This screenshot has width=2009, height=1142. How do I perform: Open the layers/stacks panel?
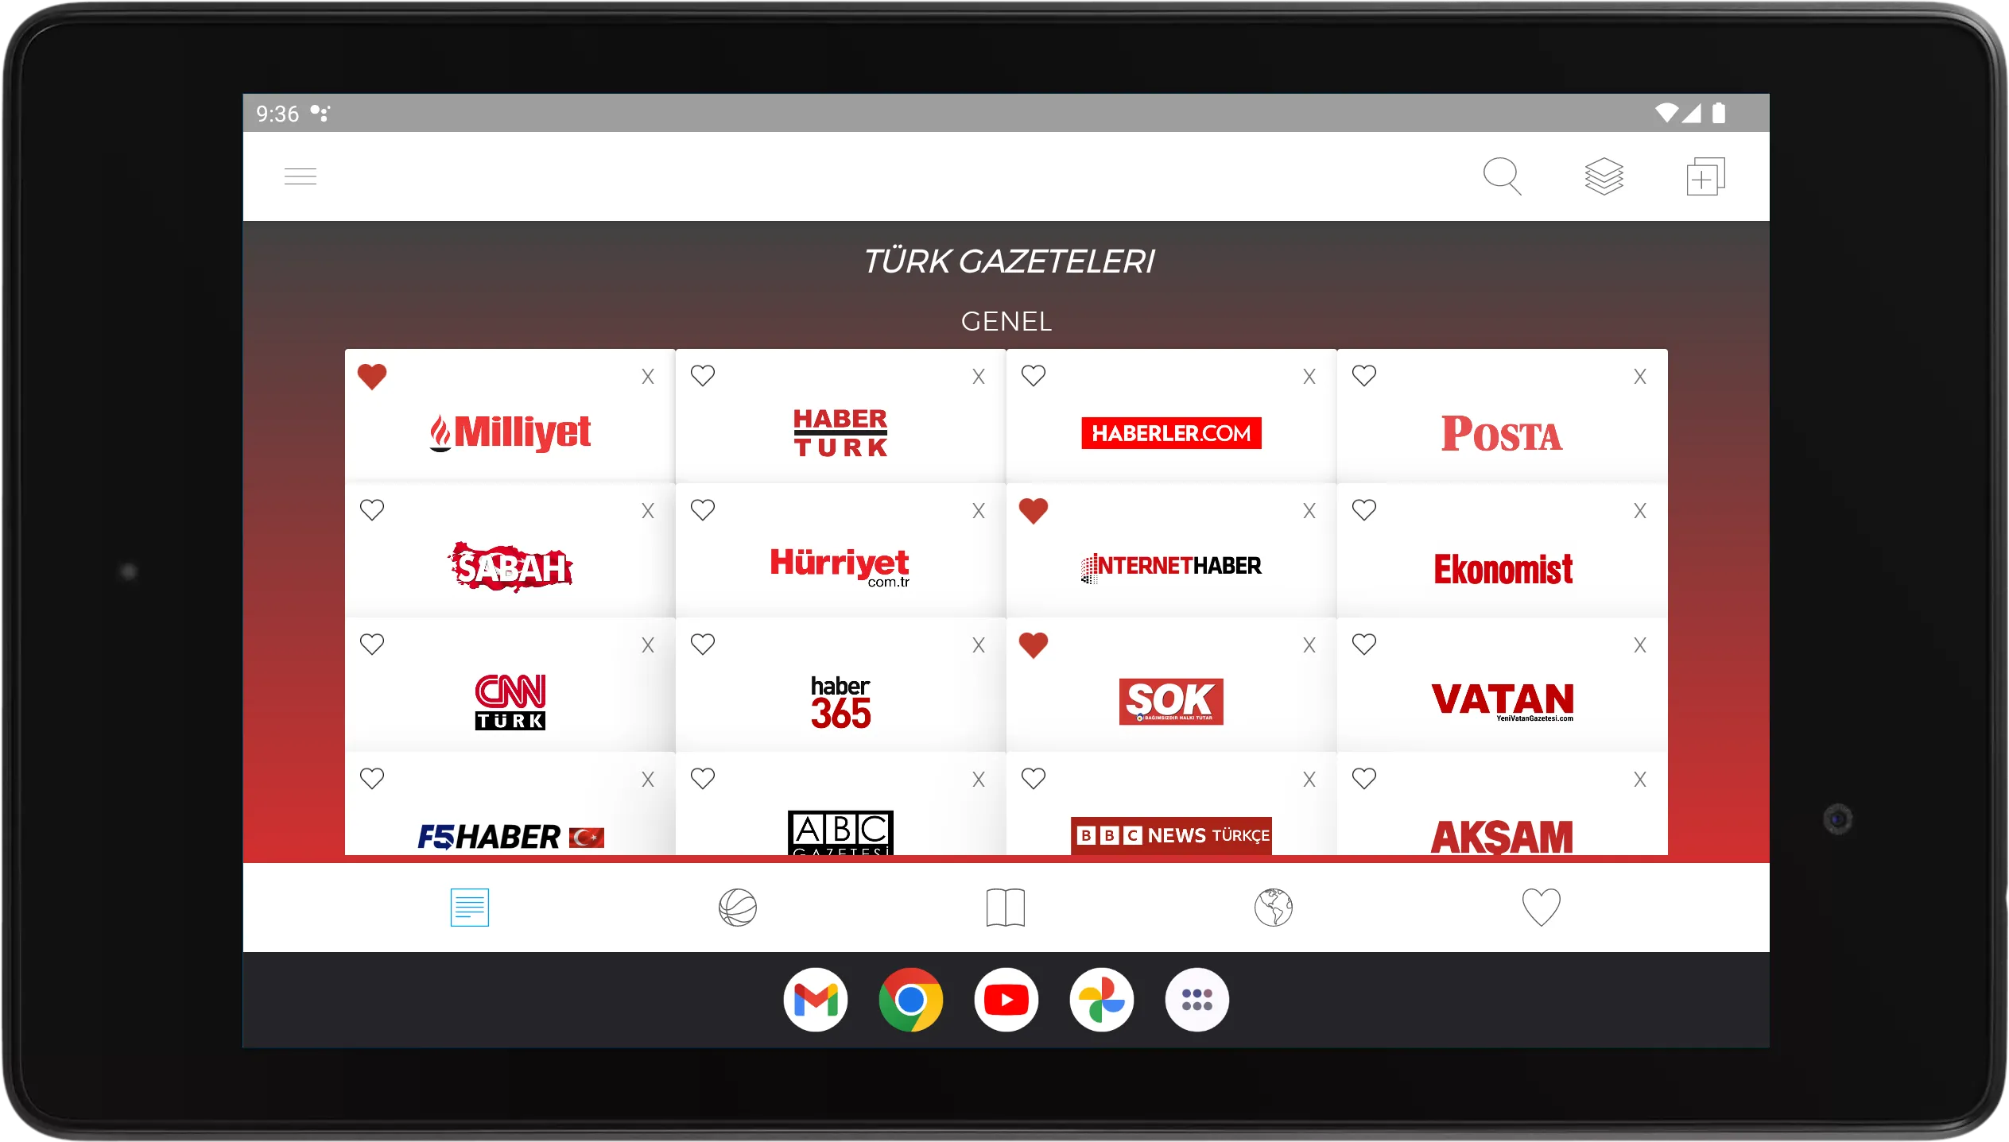coord(1604,176)
